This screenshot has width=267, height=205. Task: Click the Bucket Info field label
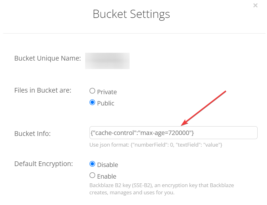(33, 133)
